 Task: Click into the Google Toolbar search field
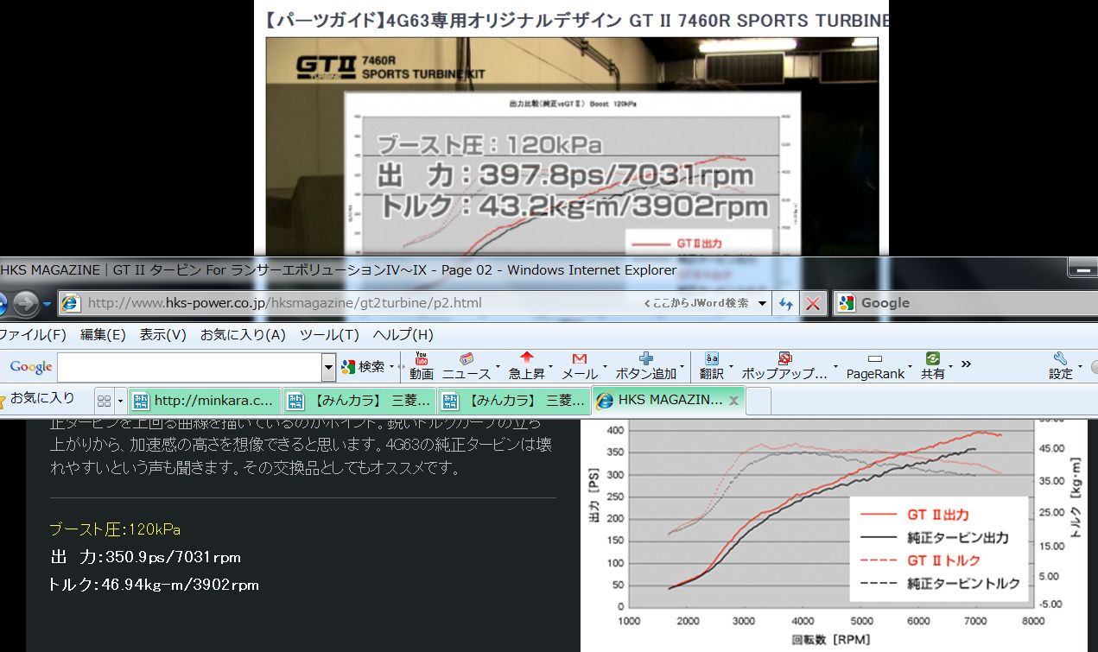(189, 367)
